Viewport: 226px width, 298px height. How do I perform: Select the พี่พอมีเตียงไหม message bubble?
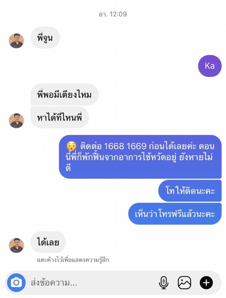coord(64,95)
